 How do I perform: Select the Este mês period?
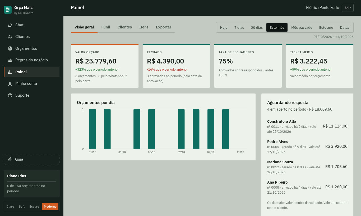[277, 27]
